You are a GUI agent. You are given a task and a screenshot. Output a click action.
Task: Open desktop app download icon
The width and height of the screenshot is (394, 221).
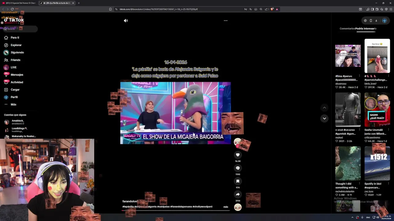click(376, 21)
